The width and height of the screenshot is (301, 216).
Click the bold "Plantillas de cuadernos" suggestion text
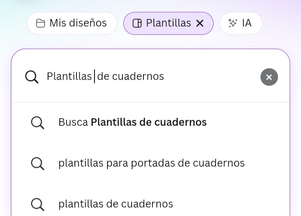click(149, 122)
